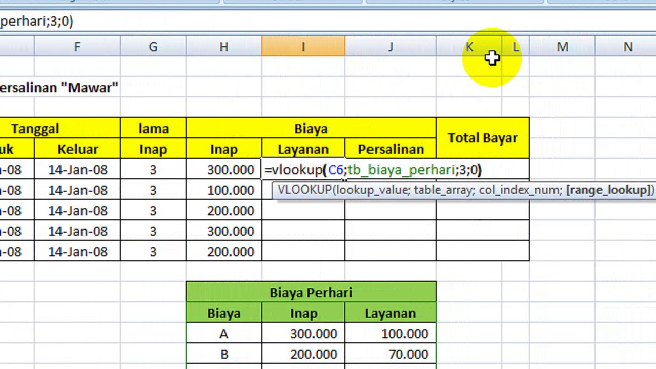Select value 3 in the row with Inap 100.000
This screenshot has width=656, height=369.
coord(153,190)
